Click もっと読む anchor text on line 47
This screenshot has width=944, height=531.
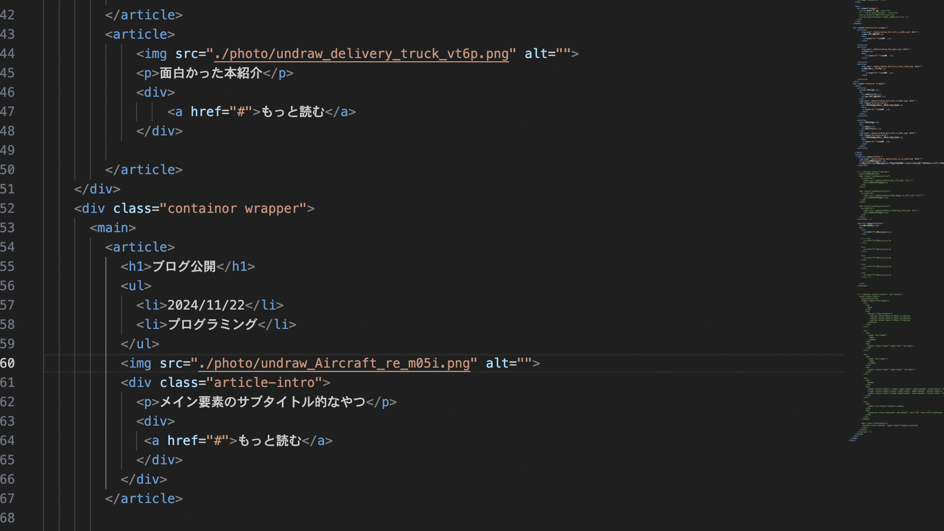292,112
